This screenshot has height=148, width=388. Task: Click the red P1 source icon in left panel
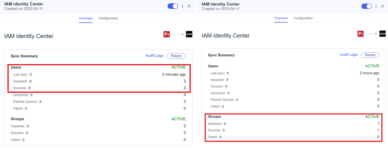(167, 34)
